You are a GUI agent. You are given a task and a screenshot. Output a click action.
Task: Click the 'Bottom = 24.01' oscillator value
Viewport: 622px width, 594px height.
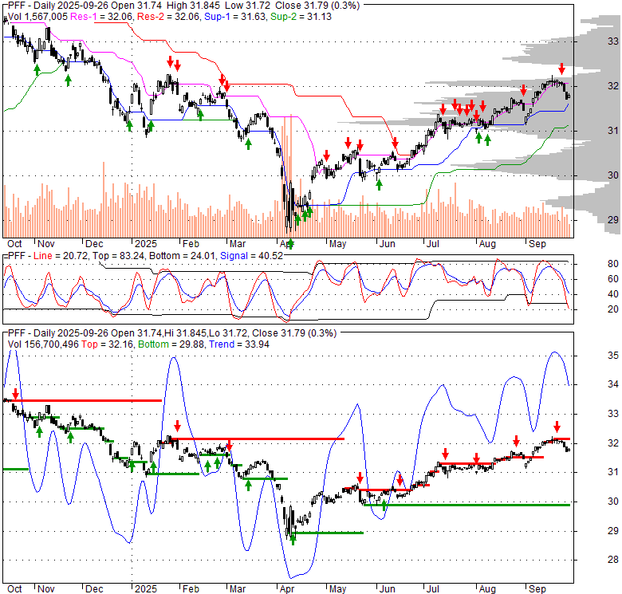click(x=182, y=256)
